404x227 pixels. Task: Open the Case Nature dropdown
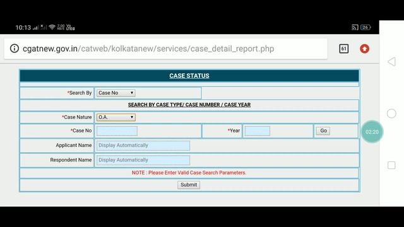pyautogui.click(x=116, y=117)
